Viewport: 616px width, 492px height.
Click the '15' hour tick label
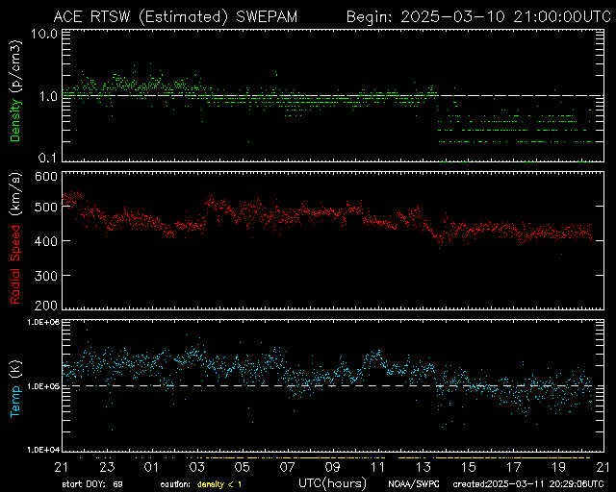pos(469,467)
